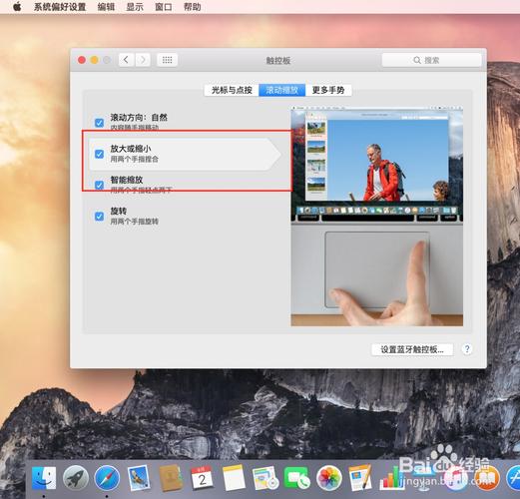Select 滚动方向: 自然 label

(x=139, y=117)
